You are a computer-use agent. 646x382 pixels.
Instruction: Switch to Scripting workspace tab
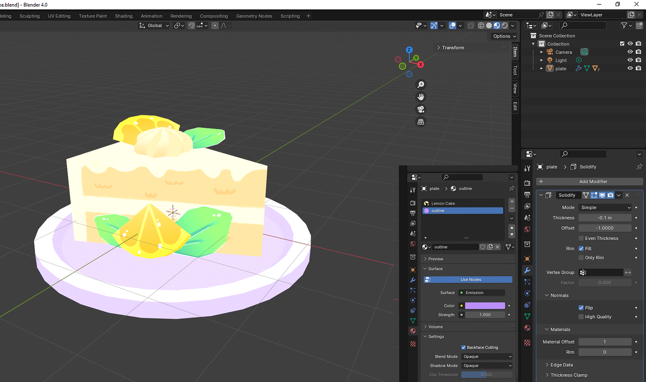point(290,16)
